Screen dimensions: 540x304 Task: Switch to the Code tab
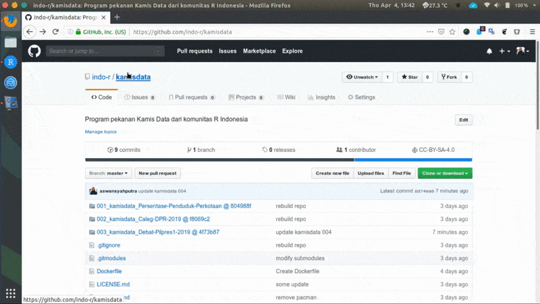(x=101, y=97)
